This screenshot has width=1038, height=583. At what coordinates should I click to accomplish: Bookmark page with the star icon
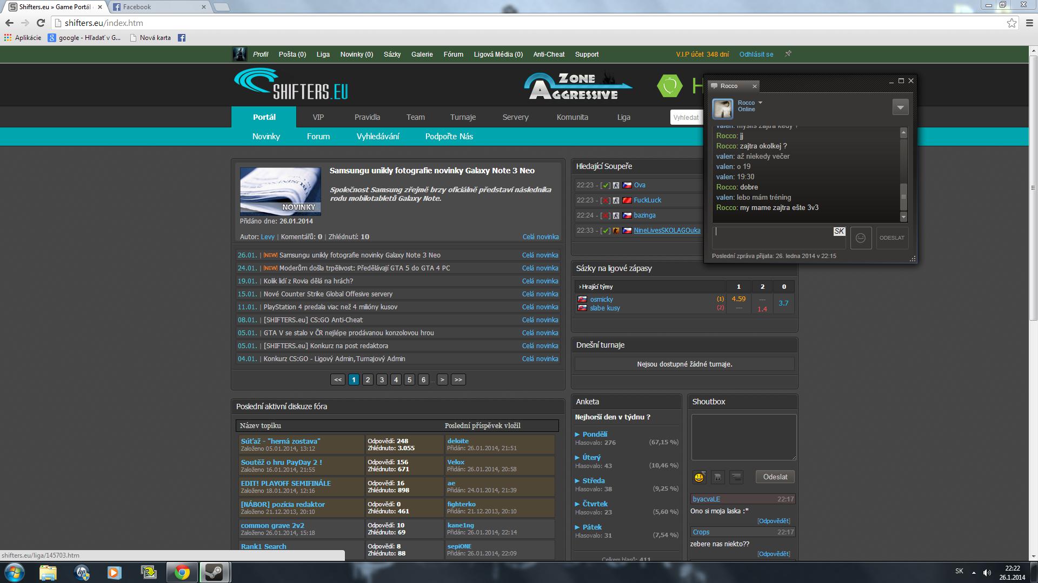(x=1012, y=23)
